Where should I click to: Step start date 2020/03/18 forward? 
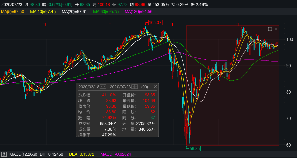[x=105, y=87]
